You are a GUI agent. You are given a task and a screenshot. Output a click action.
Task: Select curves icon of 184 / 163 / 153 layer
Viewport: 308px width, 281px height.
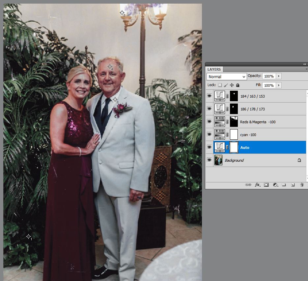point(220,96)
